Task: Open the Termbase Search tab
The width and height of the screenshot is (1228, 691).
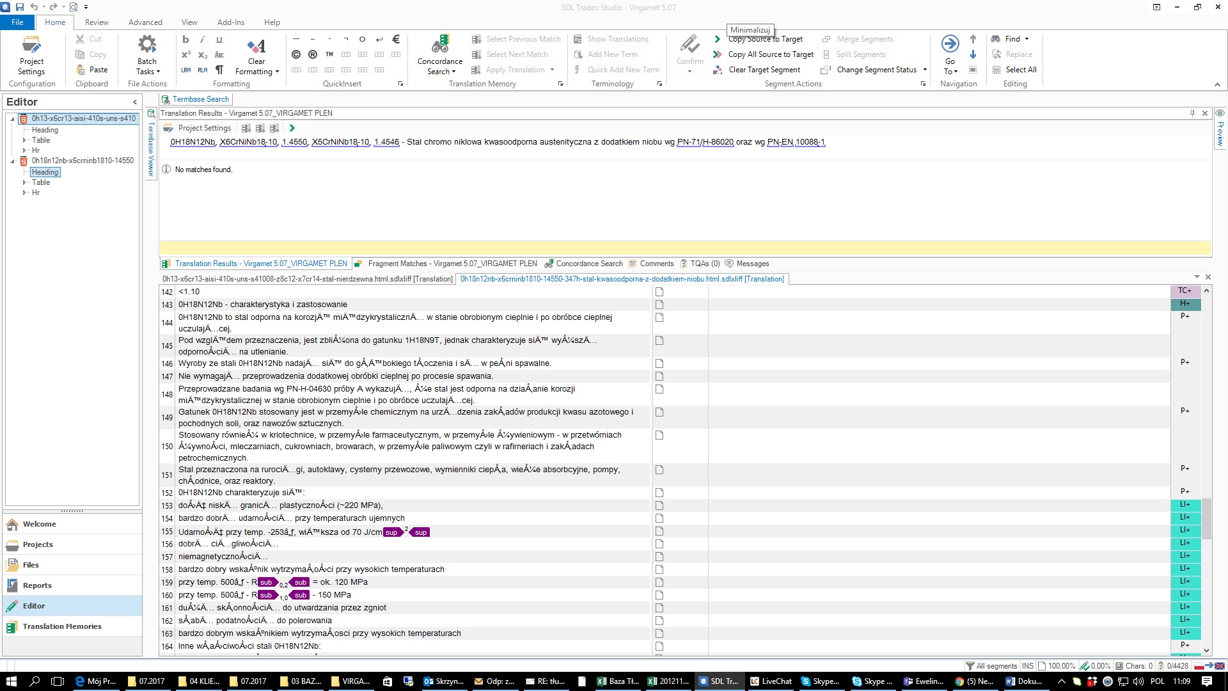Action: click(195, 99)
